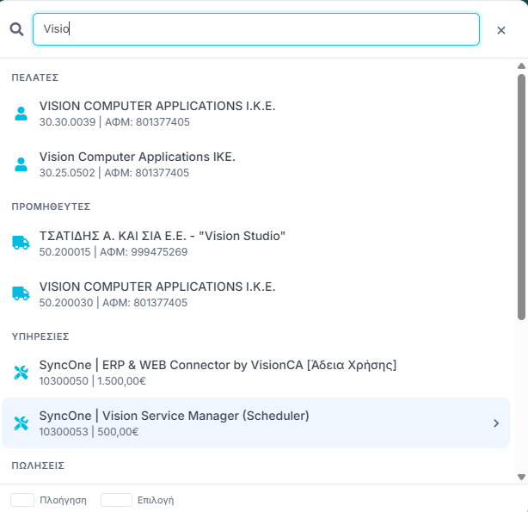Clear search with the X icon

(x=501, y=30)
